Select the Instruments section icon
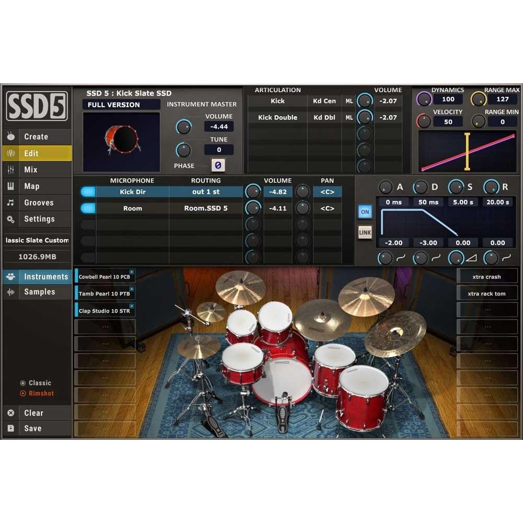 [11, 277]
